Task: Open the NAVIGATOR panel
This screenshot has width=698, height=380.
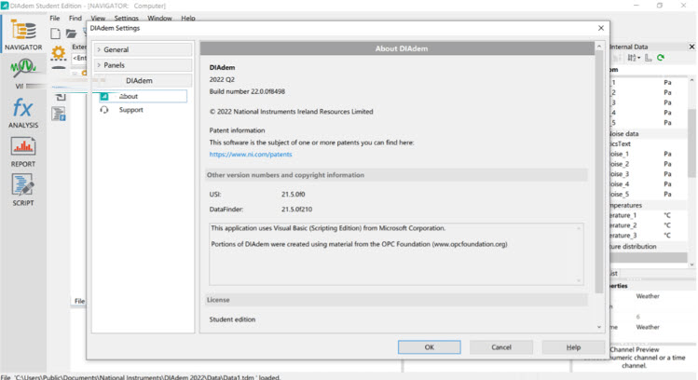Action: (x=22, y=34)
